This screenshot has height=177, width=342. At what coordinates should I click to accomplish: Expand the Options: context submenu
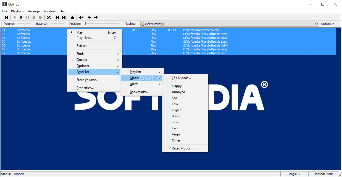coord(94,66)
